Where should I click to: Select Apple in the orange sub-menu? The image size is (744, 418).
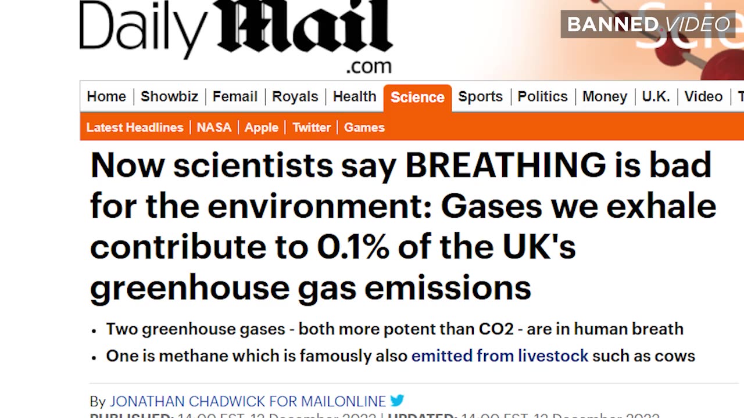pos(262,127)
